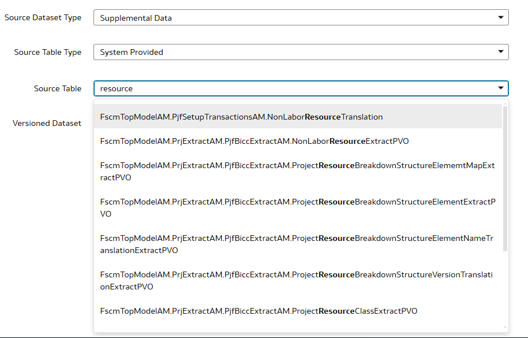Click the System Provided field text
Viewport: 528px width, 338px height.
point(132,52)
